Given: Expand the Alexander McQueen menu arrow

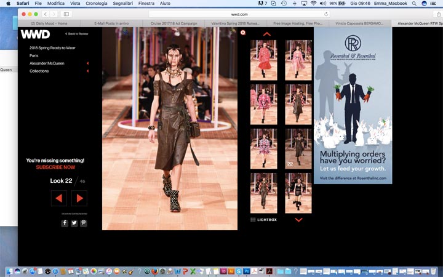Looking at the screenshot, I should (x=87, y=63).
